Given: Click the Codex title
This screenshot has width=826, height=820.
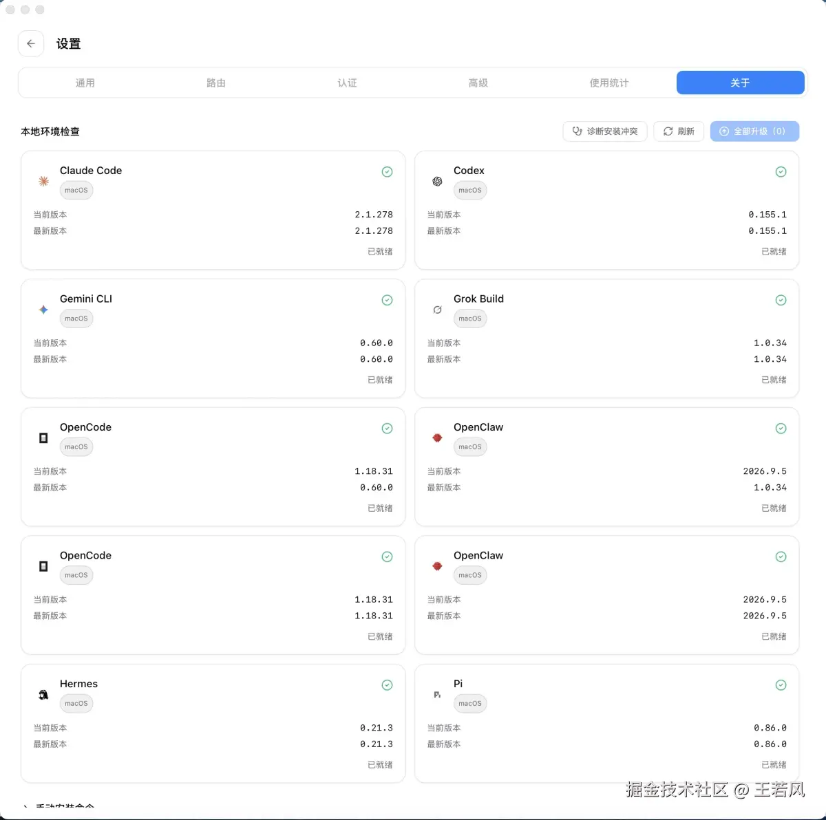Looking at the screenshot, I should [x=469, y=171].
